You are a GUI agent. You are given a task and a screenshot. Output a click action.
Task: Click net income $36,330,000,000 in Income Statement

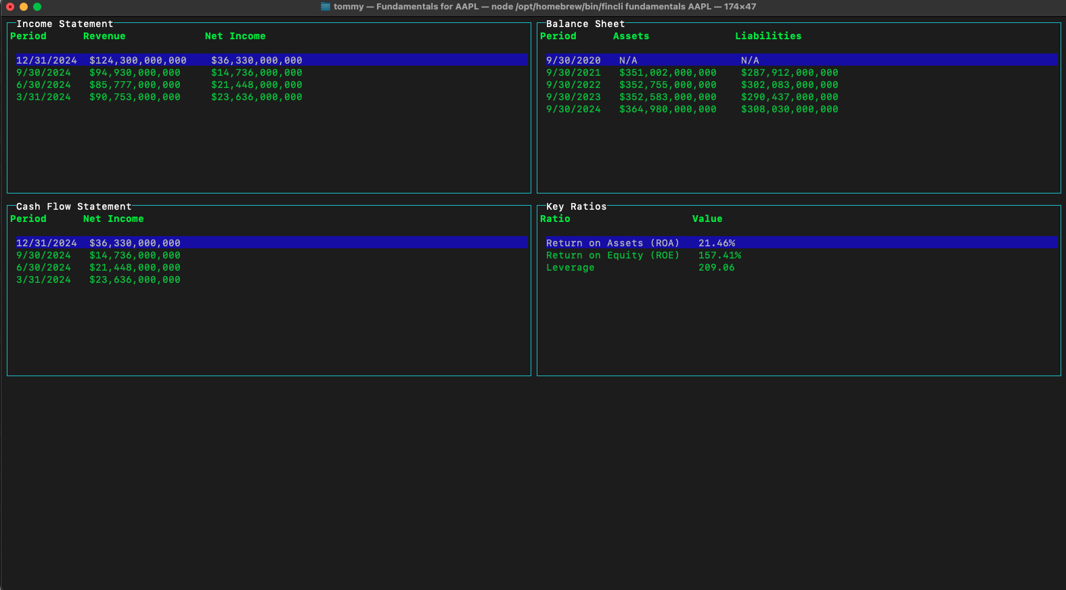pyautogui.click(x=257, y=60)
